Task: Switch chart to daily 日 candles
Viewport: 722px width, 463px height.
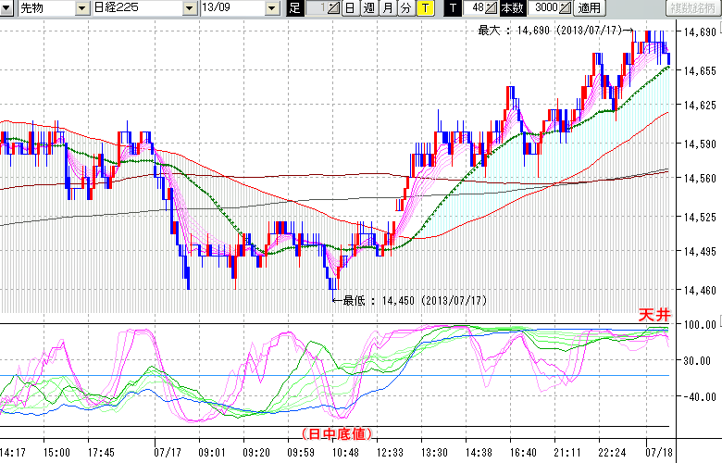Action: click(x=349, y=8)
